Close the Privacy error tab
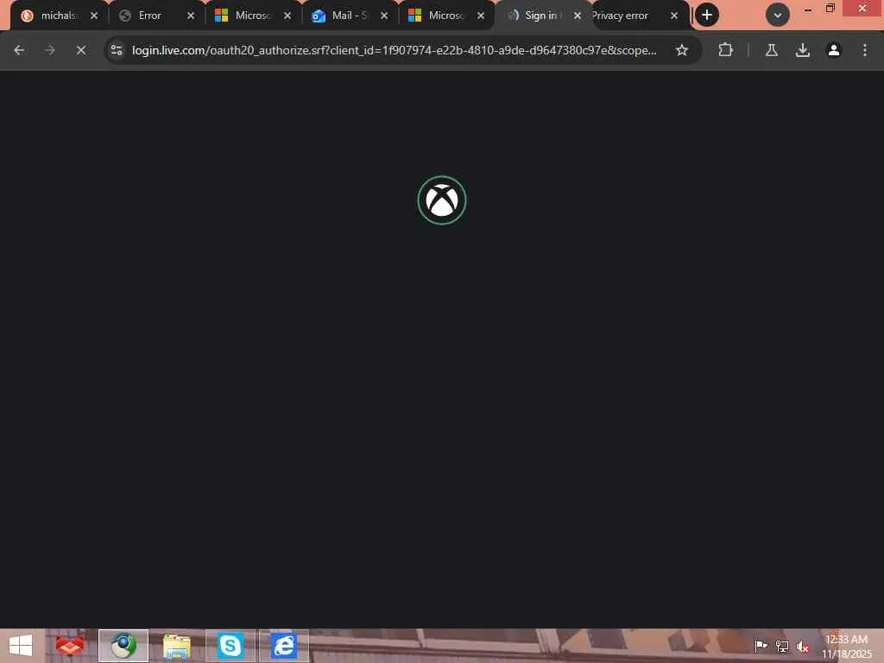This screenshot has width=884, height=663. [x=673, y=16]
